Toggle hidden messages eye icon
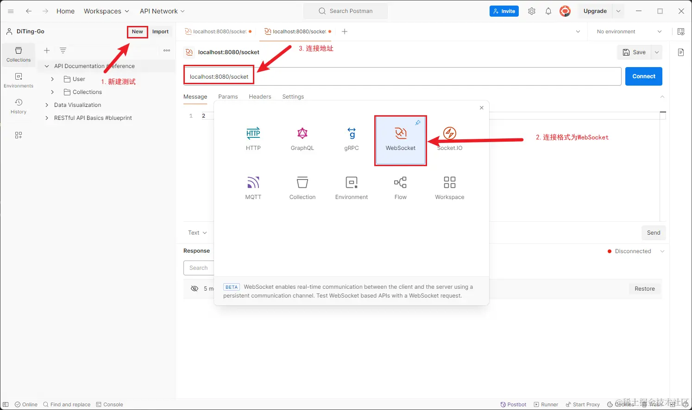 tap(195, 289)
